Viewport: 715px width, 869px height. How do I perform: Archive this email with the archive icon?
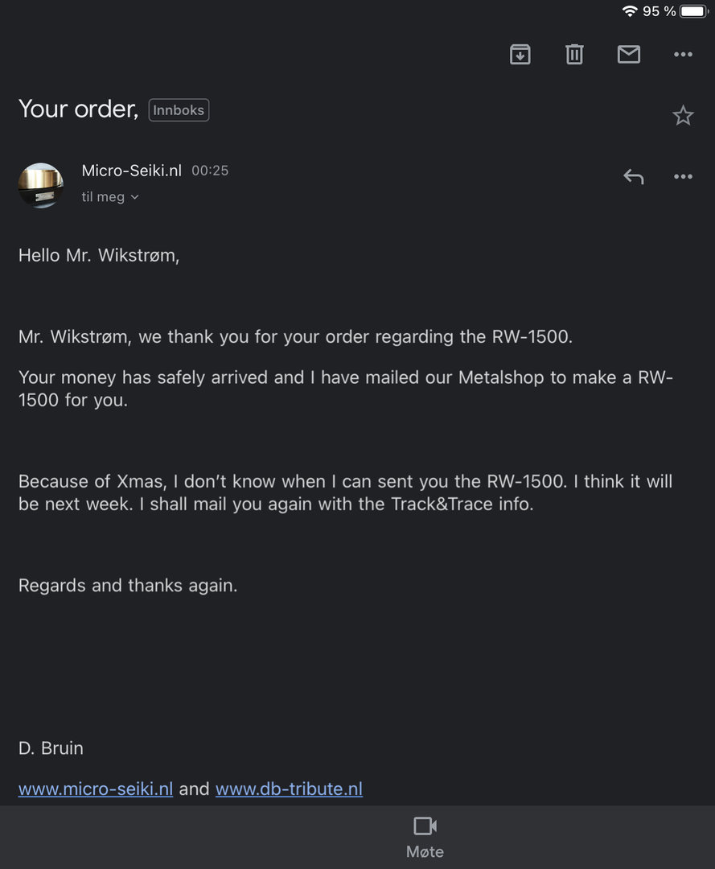coord(520,55)
